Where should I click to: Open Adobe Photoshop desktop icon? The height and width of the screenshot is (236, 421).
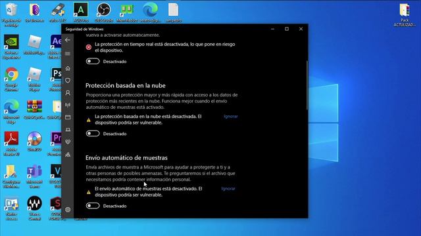pyautogui.click(x=56, y=79)
